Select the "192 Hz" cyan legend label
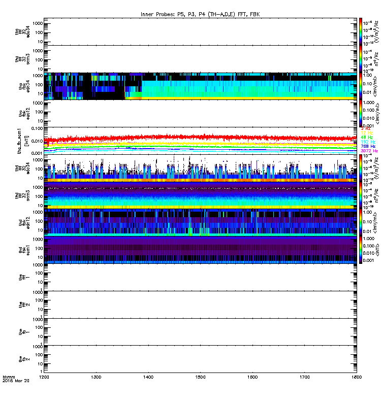 tap(368, 142)
